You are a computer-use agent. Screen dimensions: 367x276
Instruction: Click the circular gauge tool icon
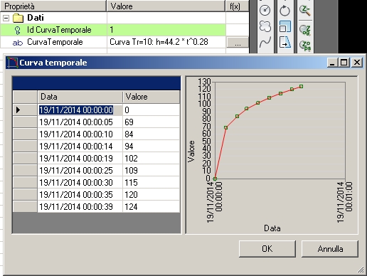(265, 10)
